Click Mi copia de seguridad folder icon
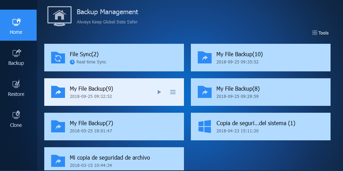The image size is (343, 171). point(58,161)
